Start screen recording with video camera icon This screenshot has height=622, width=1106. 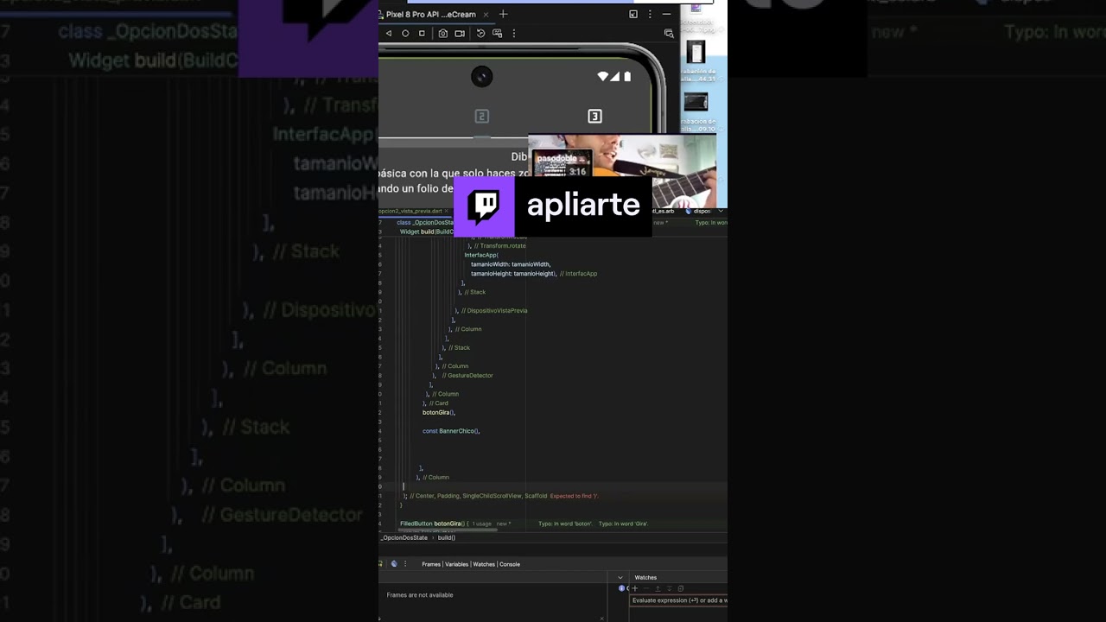460,33
